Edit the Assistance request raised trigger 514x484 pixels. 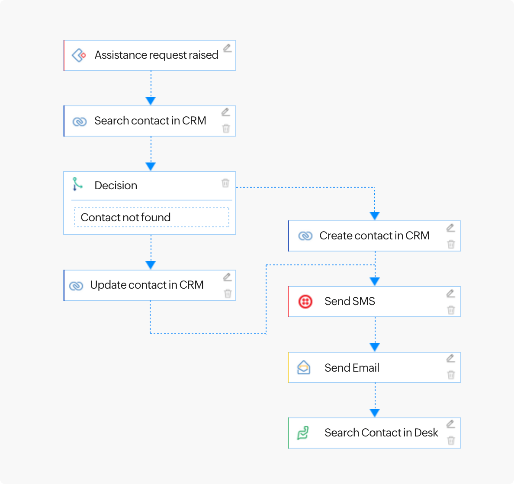227,48
